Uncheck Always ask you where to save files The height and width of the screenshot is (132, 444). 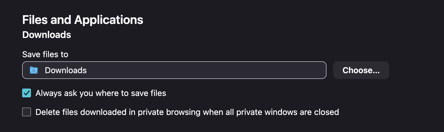point(27,93)
